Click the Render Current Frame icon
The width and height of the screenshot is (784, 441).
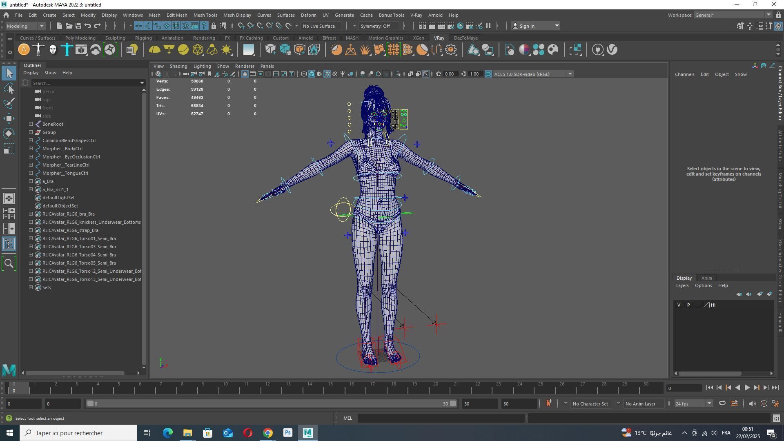(x=432, y=26)
